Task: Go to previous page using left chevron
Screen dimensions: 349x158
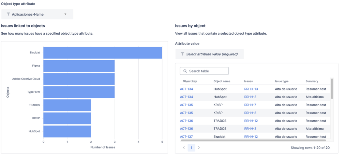Action: (x=184, y=148)
